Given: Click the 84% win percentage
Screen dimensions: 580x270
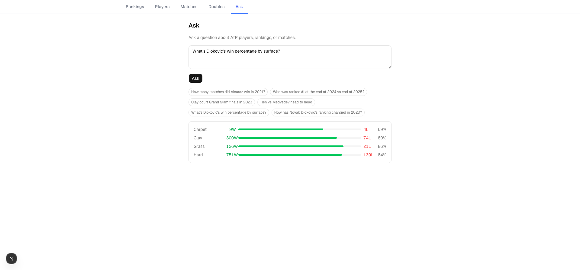Looking at the screenshot, I should 382,155.
